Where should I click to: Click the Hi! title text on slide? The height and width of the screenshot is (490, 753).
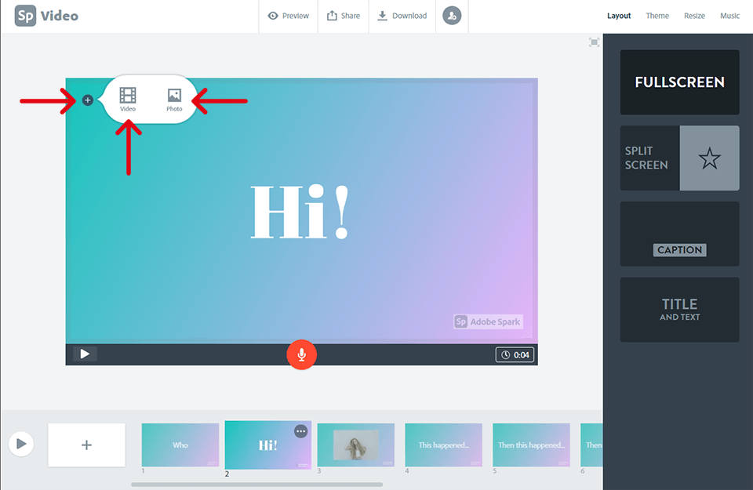300,212
